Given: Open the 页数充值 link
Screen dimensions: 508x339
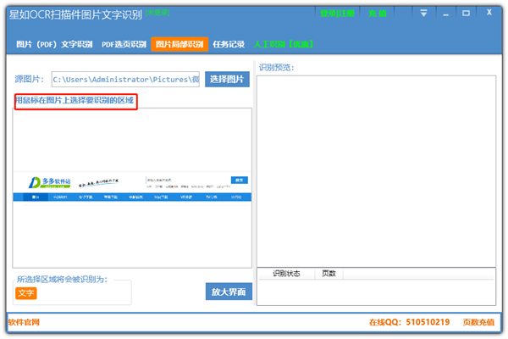Looking at the screenshot, I should click(478, 322).
